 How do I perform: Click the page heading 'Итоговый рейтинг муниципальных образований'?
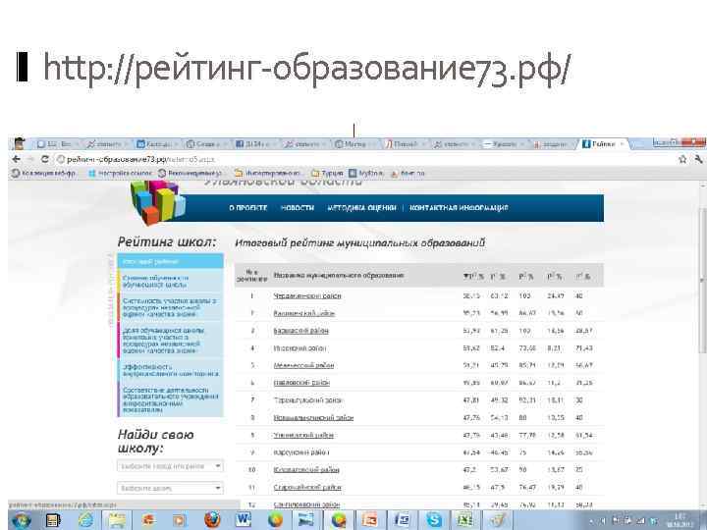coord(359,243)
